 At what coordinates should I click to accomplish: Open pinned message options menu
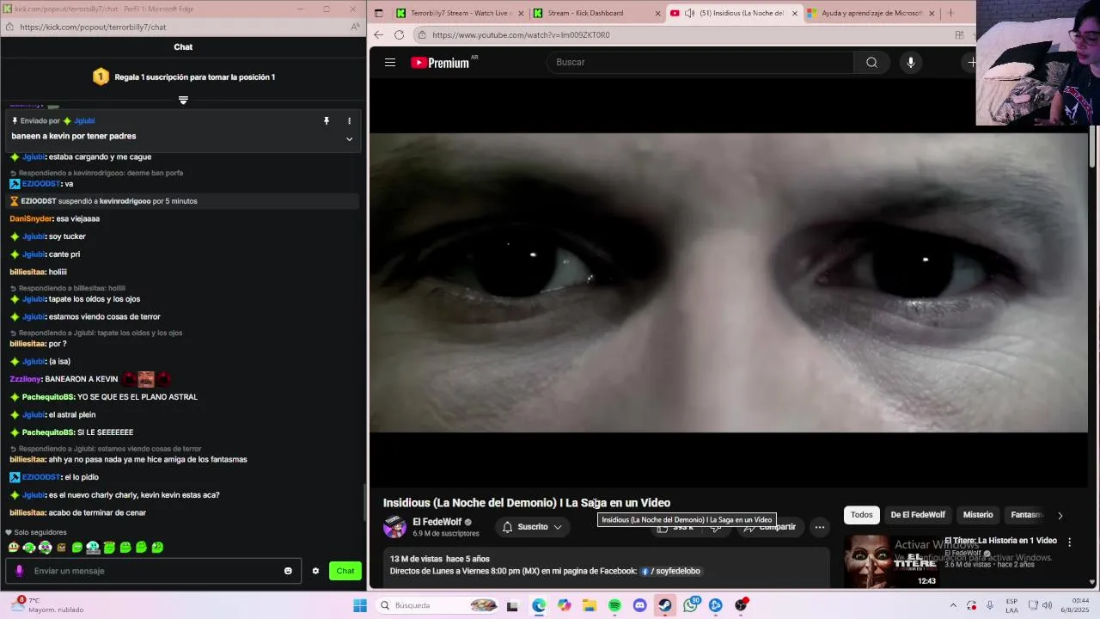pos(349,121)
